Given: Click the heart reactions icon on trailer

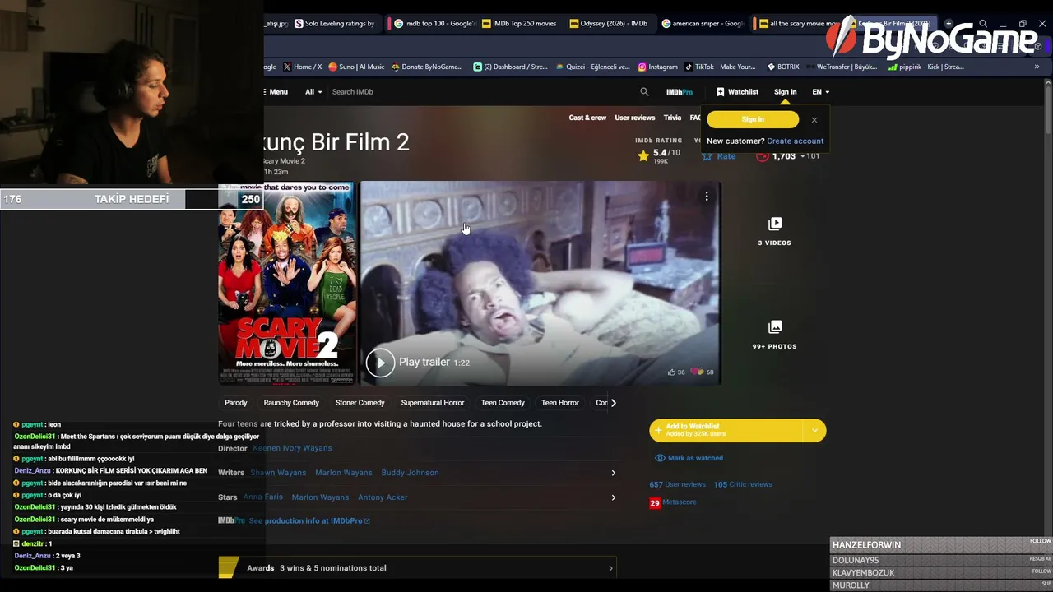Looking at the screenshot, I should 698,372.
